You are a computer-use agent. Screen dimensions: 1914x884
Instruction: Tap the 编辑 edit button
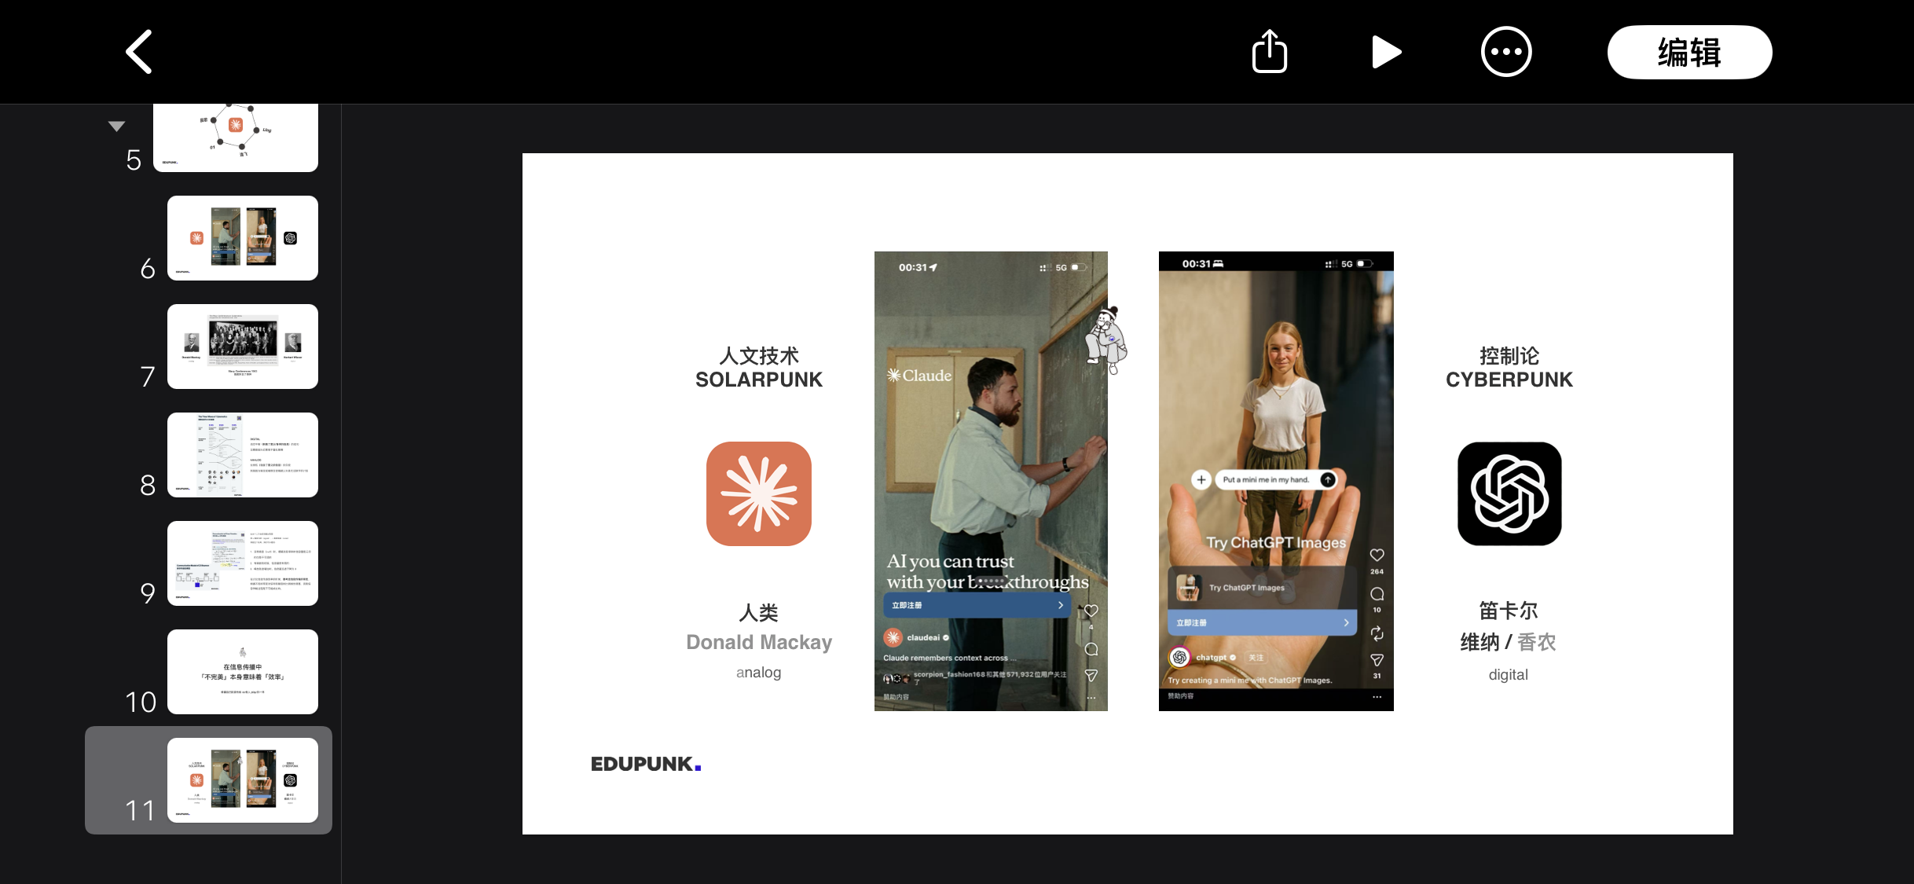point(1689,52)
